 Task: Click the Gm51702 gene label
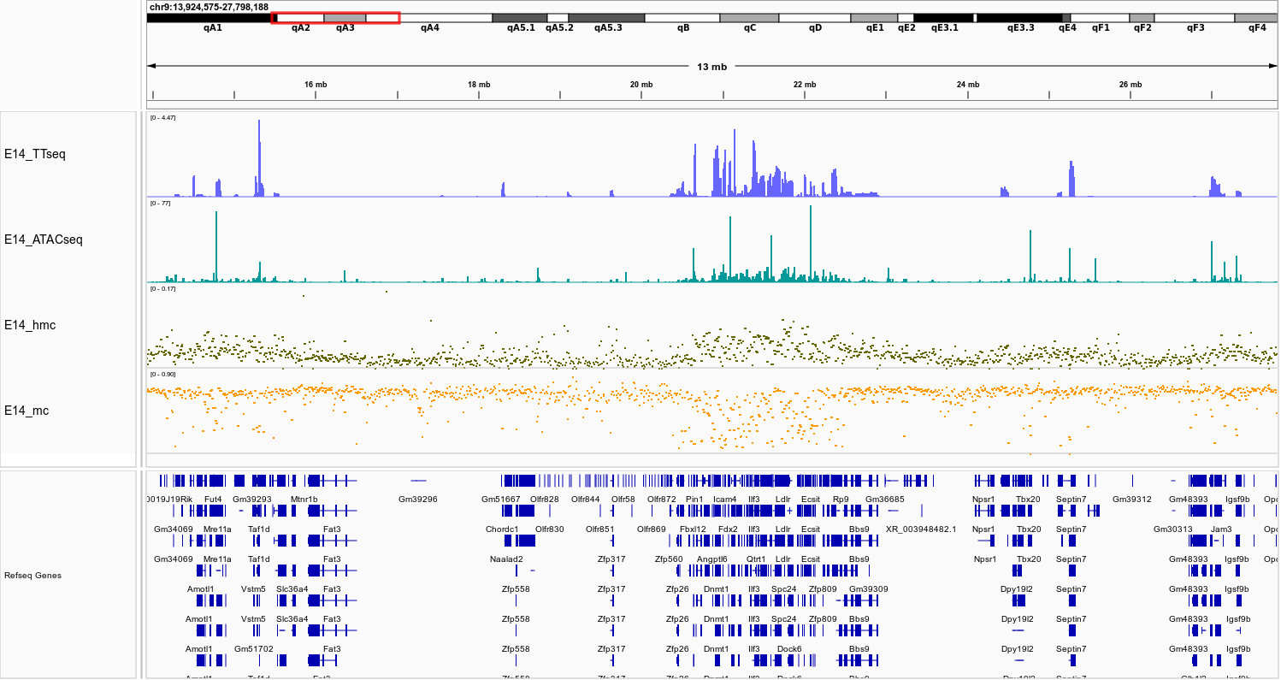pos(254,648)
